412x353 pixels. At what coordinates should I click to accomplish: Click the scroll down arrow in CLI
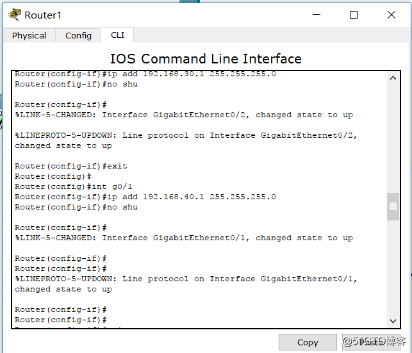coord(393,321)
